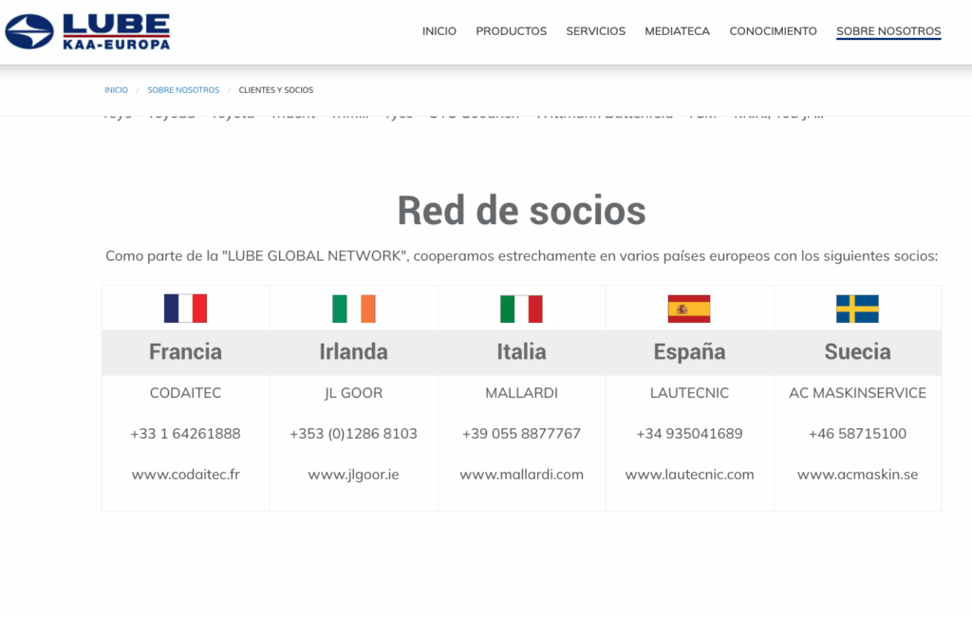Click the Italy flag icon
Screen dimensions: 972x617
(521, 308)
